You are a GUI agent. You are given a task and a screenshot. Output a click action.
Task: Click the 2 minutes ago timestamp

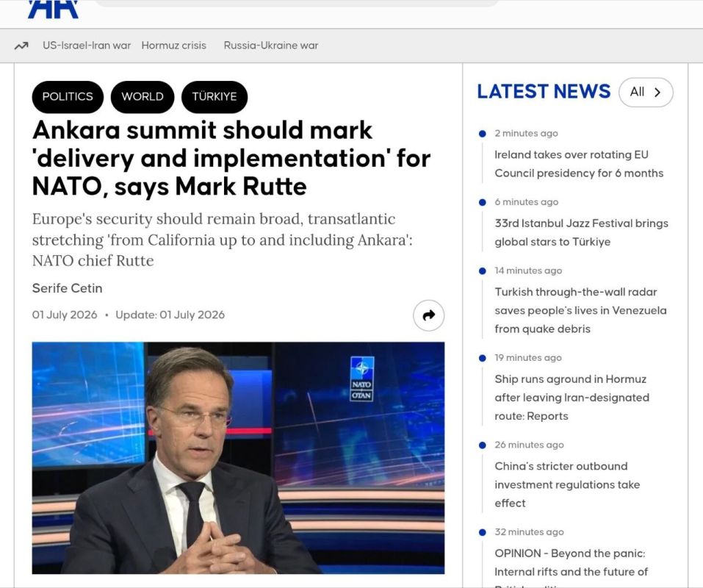pyautogui.click(x=526, y=133)
